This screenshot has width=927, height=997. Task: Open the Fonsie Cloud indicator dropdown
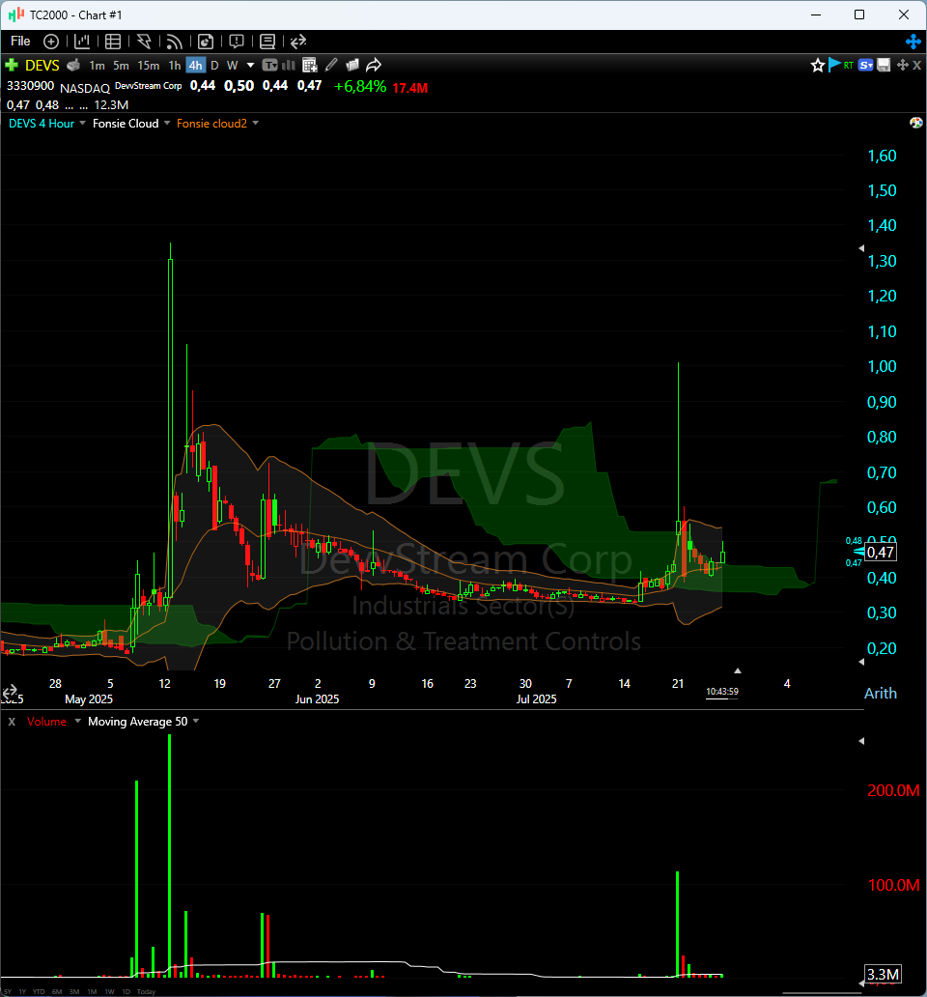click(167, 123)
